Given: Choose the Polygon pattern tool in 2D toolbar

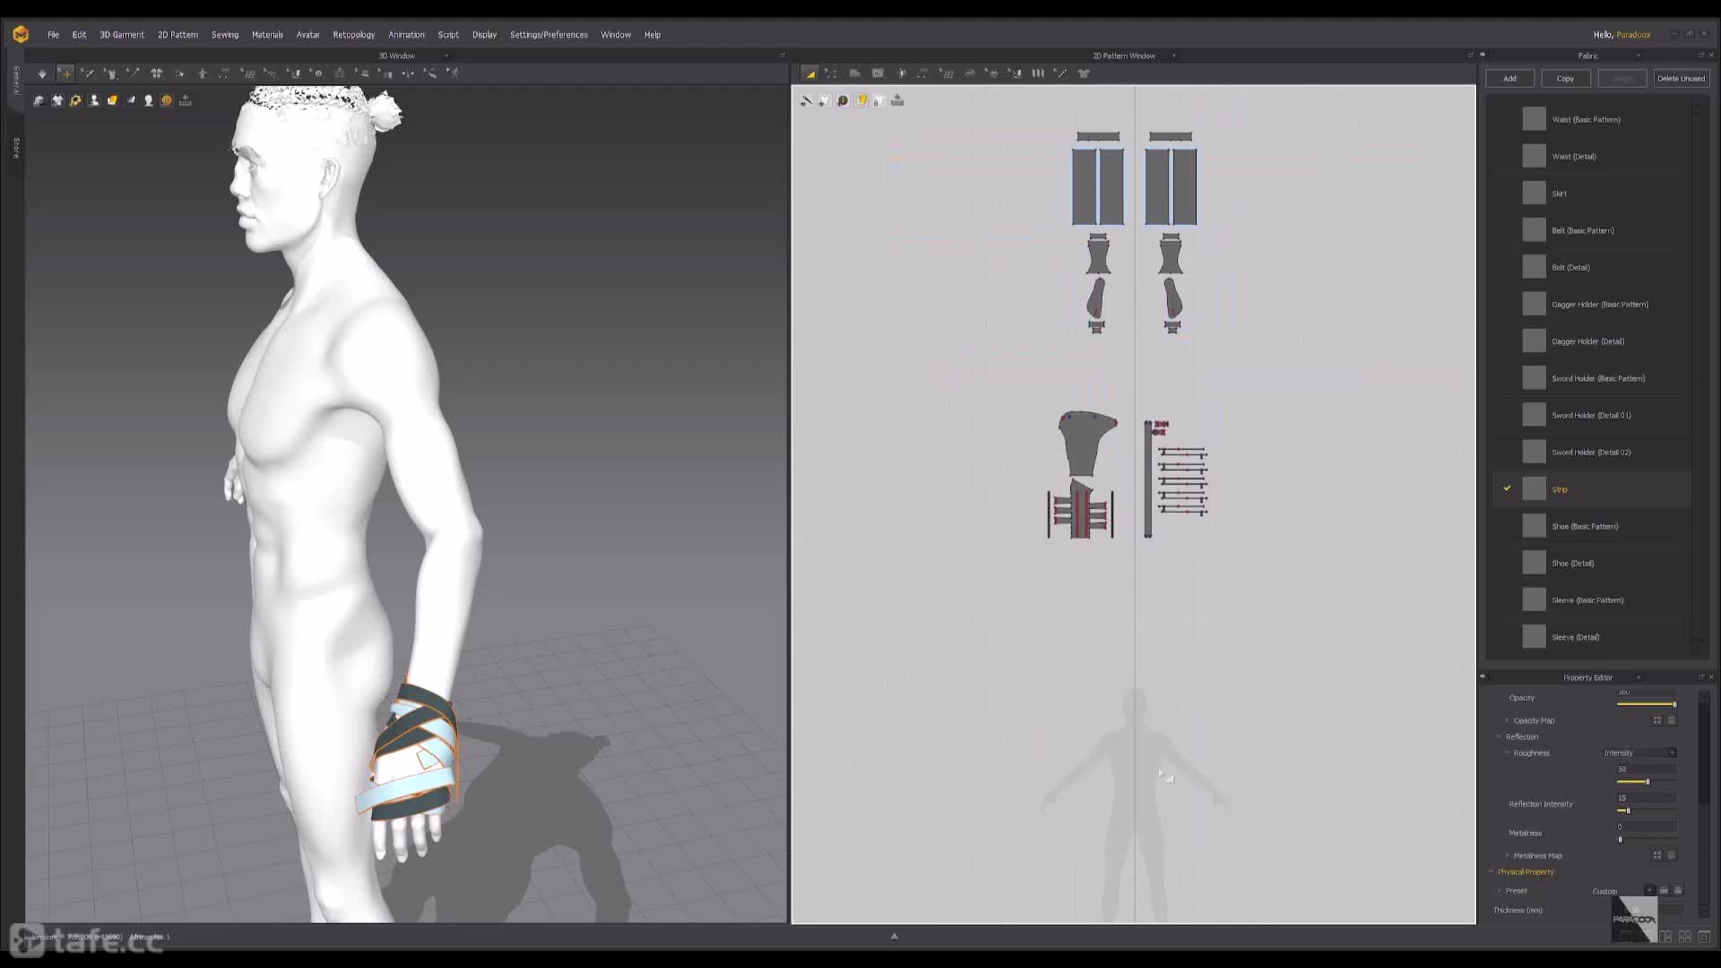Looking at the screenshot, I should [x=854, y=73].
